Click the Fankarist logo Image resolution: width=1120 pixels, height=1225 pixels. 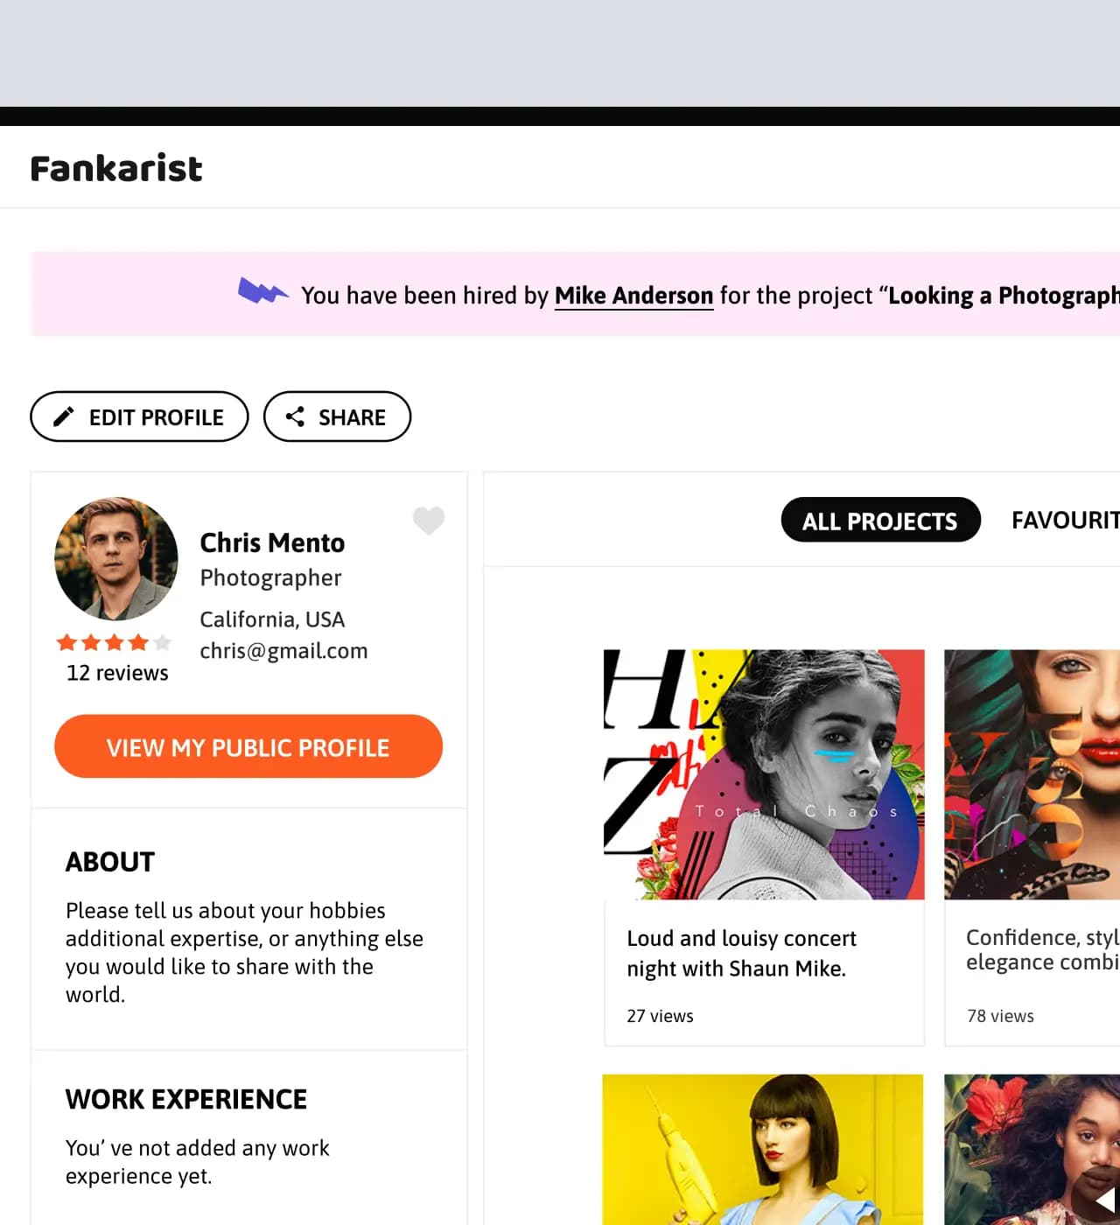tap(116, 168)
